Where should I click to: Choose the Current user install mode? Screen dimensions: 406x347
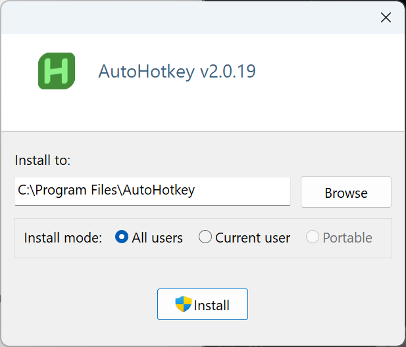(205, 237)
